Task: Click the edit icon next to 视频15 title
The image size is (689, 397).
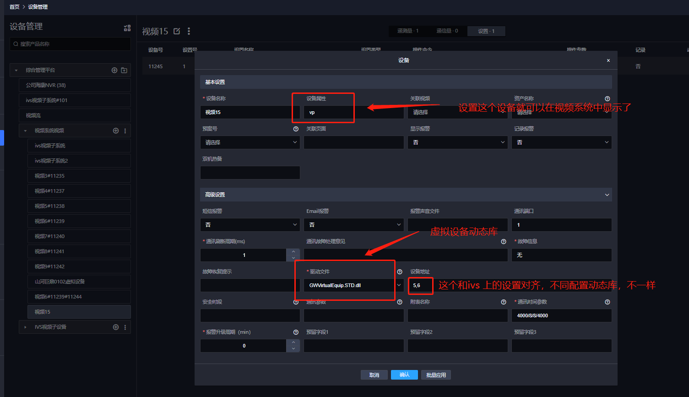Action: pyautogui.click(x=177, y=31)
